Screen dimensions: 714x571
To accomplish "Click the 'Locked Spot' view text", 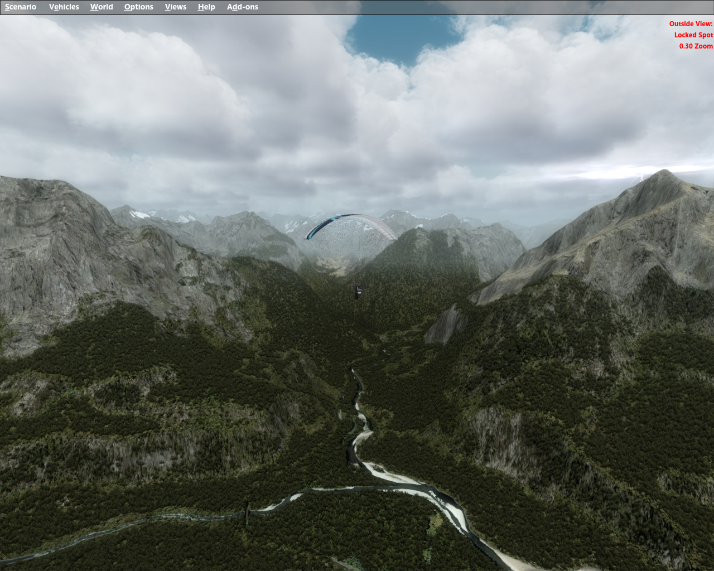I will point(693,35).
